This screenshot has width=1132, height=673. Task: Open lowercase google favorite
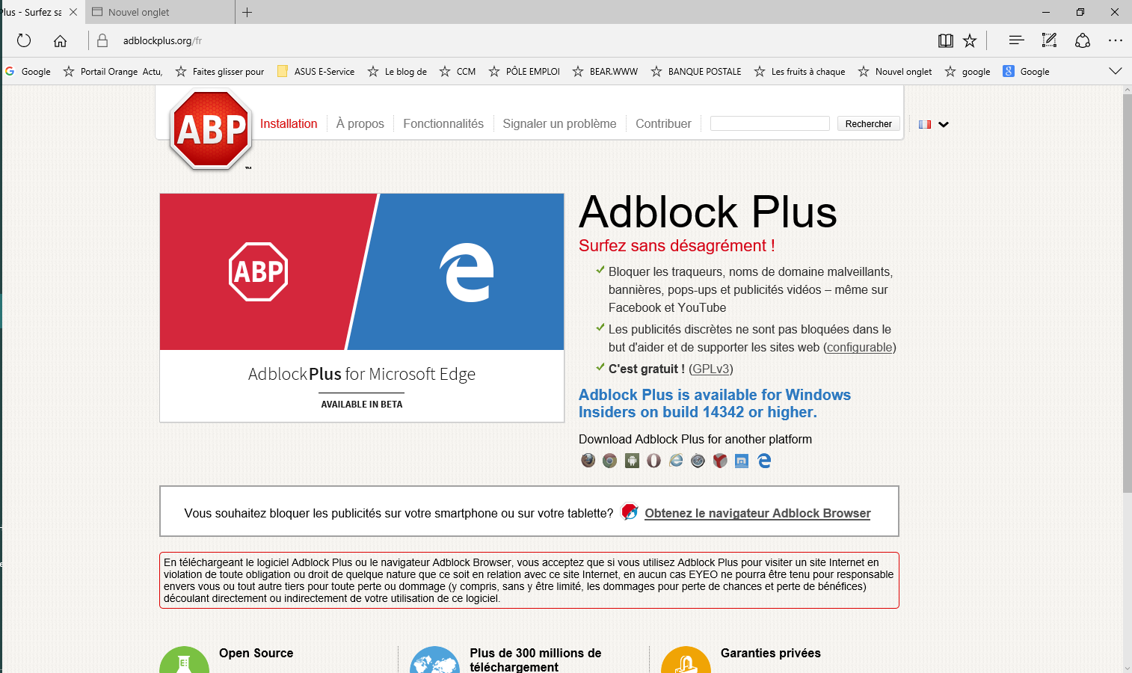click(x=968, y=72)
